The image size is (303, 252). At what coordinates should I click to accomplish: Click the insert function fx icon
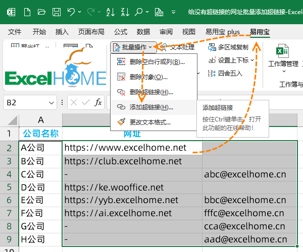[x=98, y=102]
